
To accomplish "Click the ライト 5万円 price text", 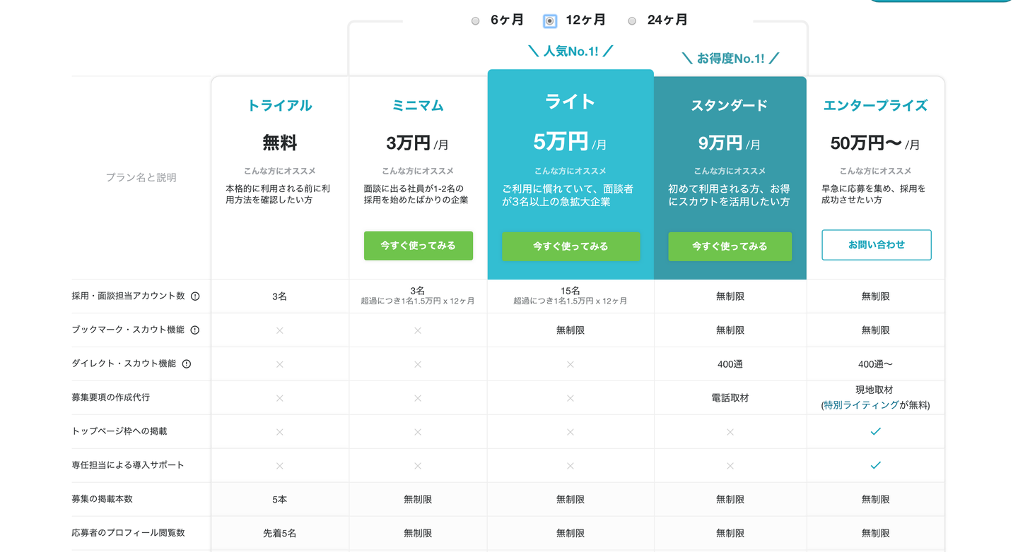I will click(561, 142).
